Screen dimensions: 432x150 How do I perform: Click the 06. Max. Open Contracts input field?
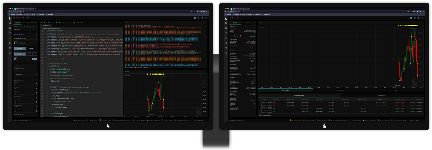(25, 107)
